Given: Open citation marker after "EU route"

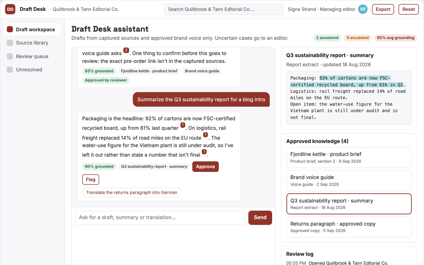Looking at the screenshot, I should click(x=205, y=135).
